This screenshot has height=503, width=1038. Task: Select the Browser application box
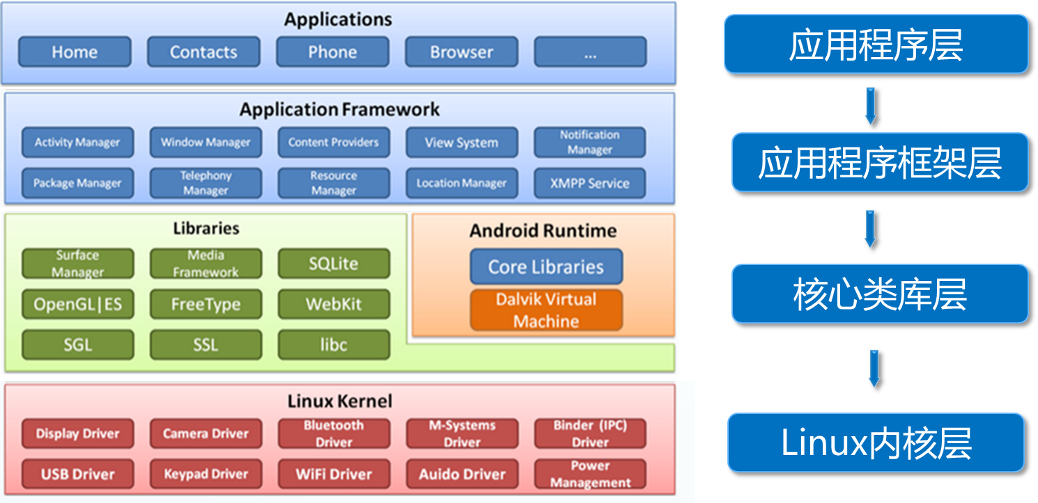[461, 52]
